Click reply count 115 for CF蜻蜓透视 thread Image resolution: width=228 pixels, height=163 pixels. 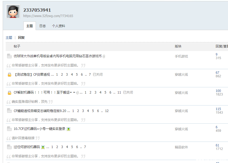click(218, 109)
